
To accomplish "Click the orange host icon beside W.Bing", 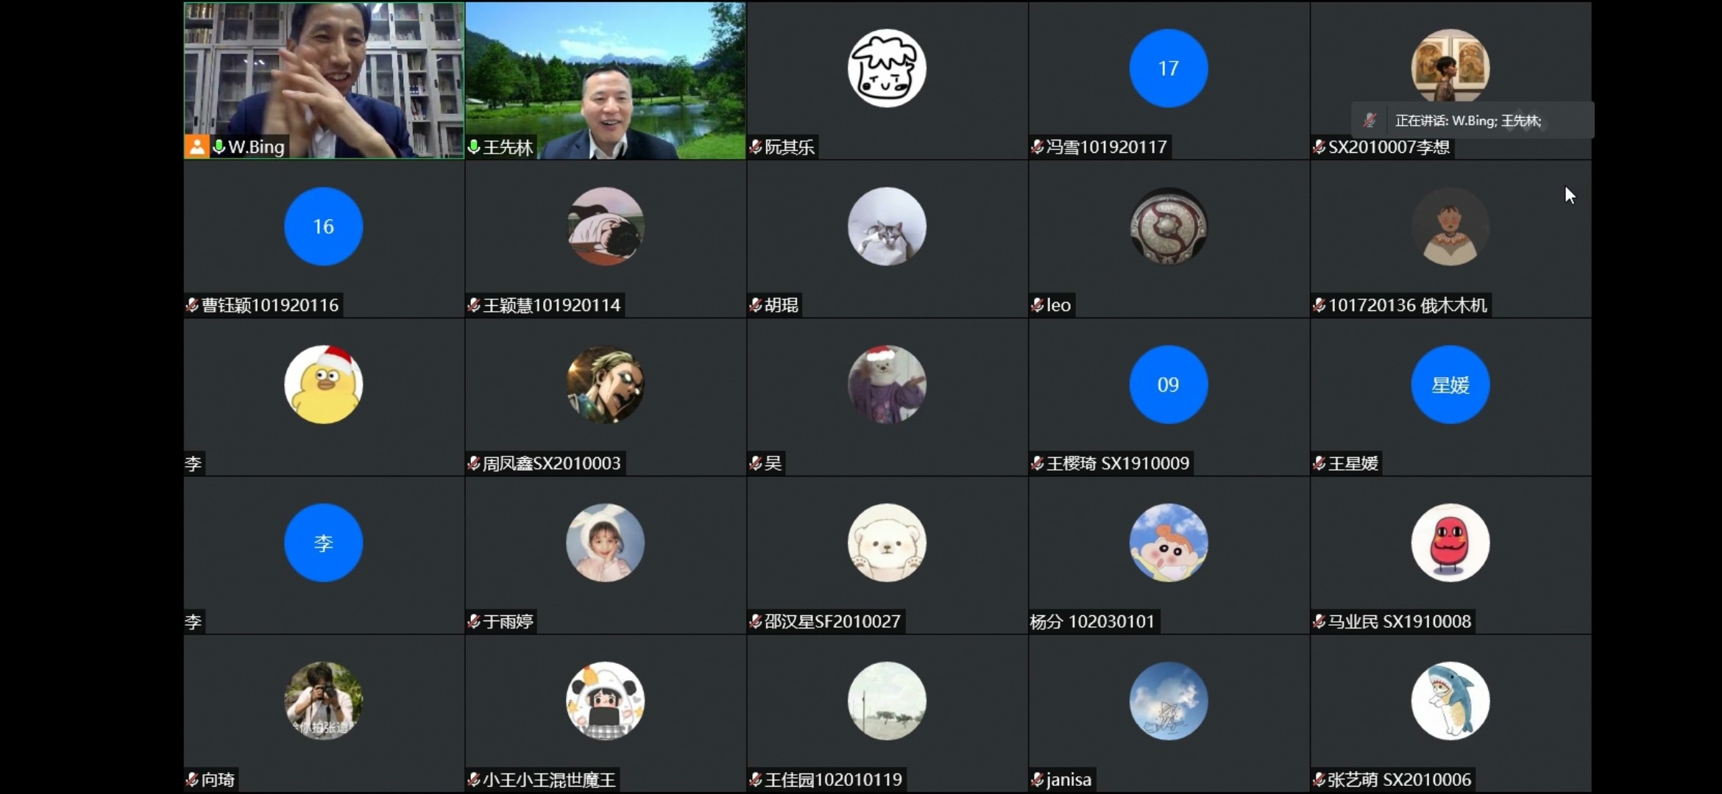I will (x=196, y=147).
